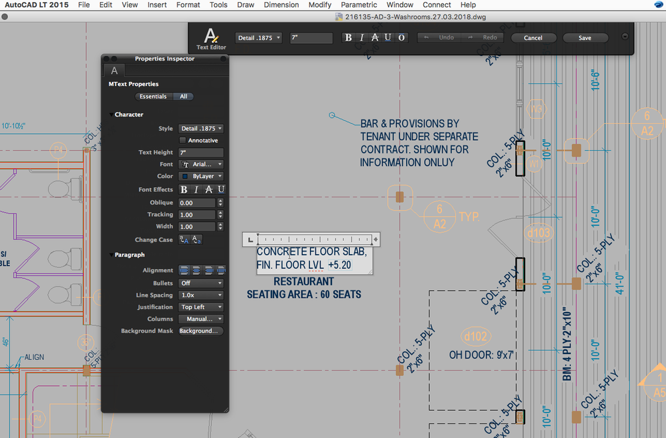Click the blue ByLayer color swatch
Image resolution: width=666 pixels, height=438 pixels.
(x=185, y=176)
